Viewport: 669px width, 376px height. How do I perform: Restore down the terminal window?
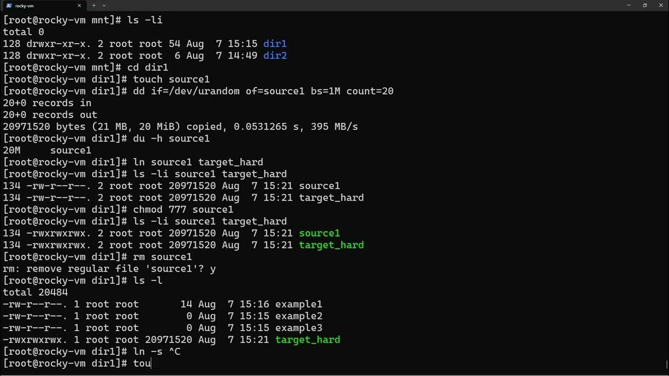tap(644, 5)
